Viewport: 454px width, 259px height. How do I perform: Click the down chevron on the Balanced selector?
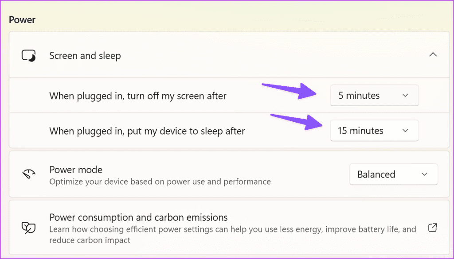click(x=424, y=174)
